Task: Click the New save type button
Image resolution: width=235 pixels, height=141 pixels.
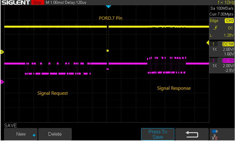Action: click(x=21, y=134)
